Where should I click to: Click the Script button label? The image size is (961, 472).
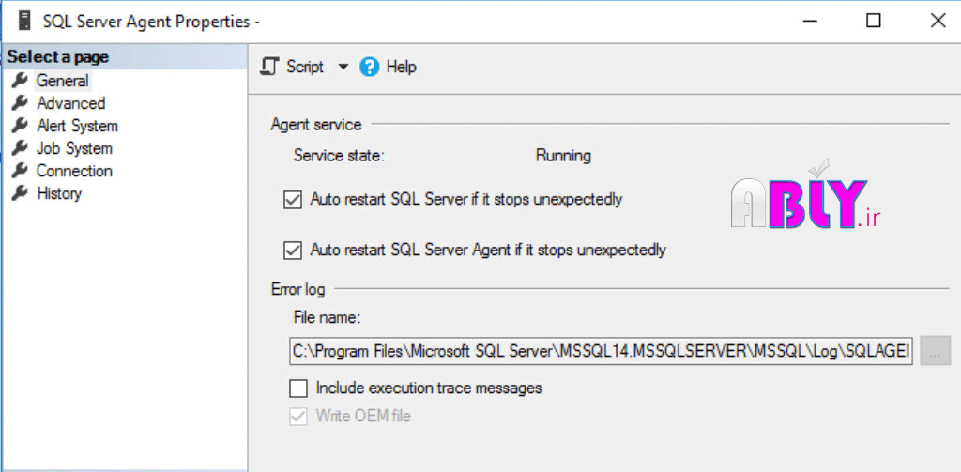click(305, 67)
